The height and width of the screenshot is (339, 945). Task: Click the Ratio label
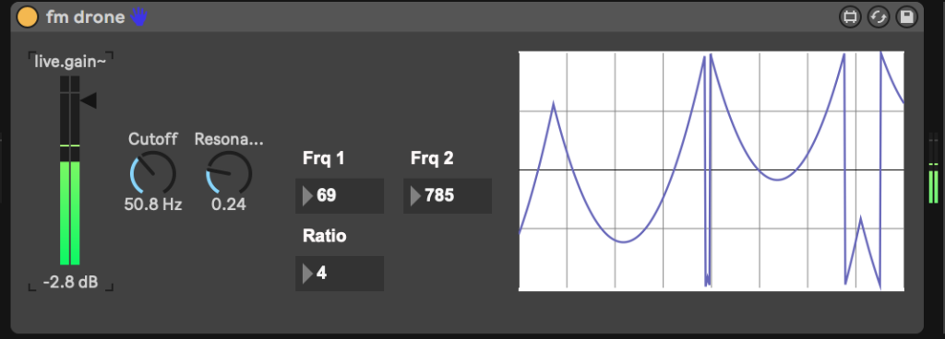tap(324, 236)
